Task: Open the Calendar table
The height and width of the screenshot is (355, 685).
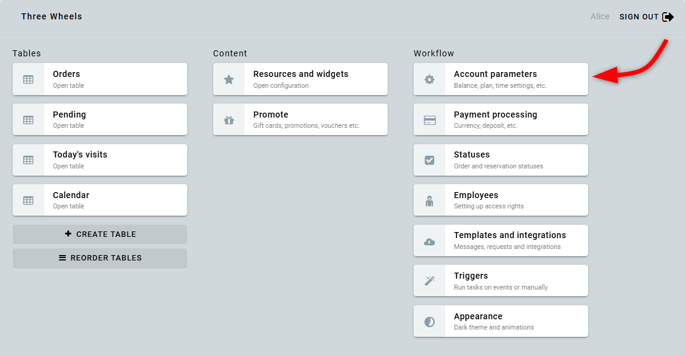Action: pyautogui.click(x=100, y=200)
